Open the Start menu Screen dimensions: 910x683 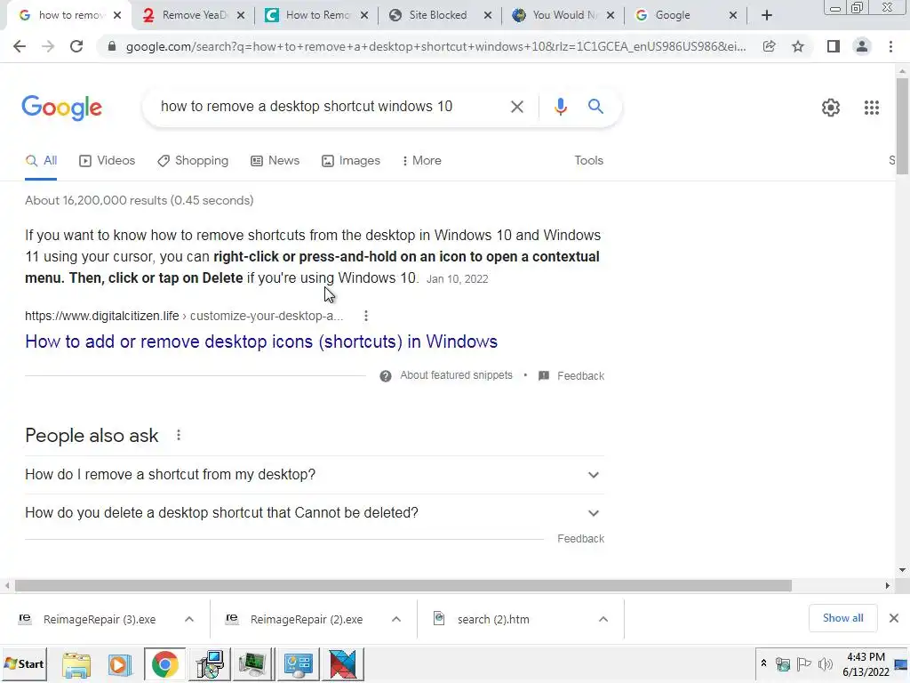[x=24, y=663]
